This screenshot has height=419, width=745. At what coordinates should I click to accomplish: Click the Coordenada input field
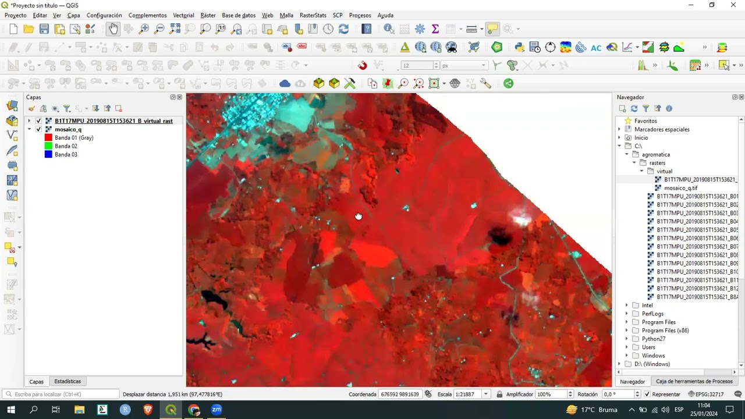click(400, 394)
